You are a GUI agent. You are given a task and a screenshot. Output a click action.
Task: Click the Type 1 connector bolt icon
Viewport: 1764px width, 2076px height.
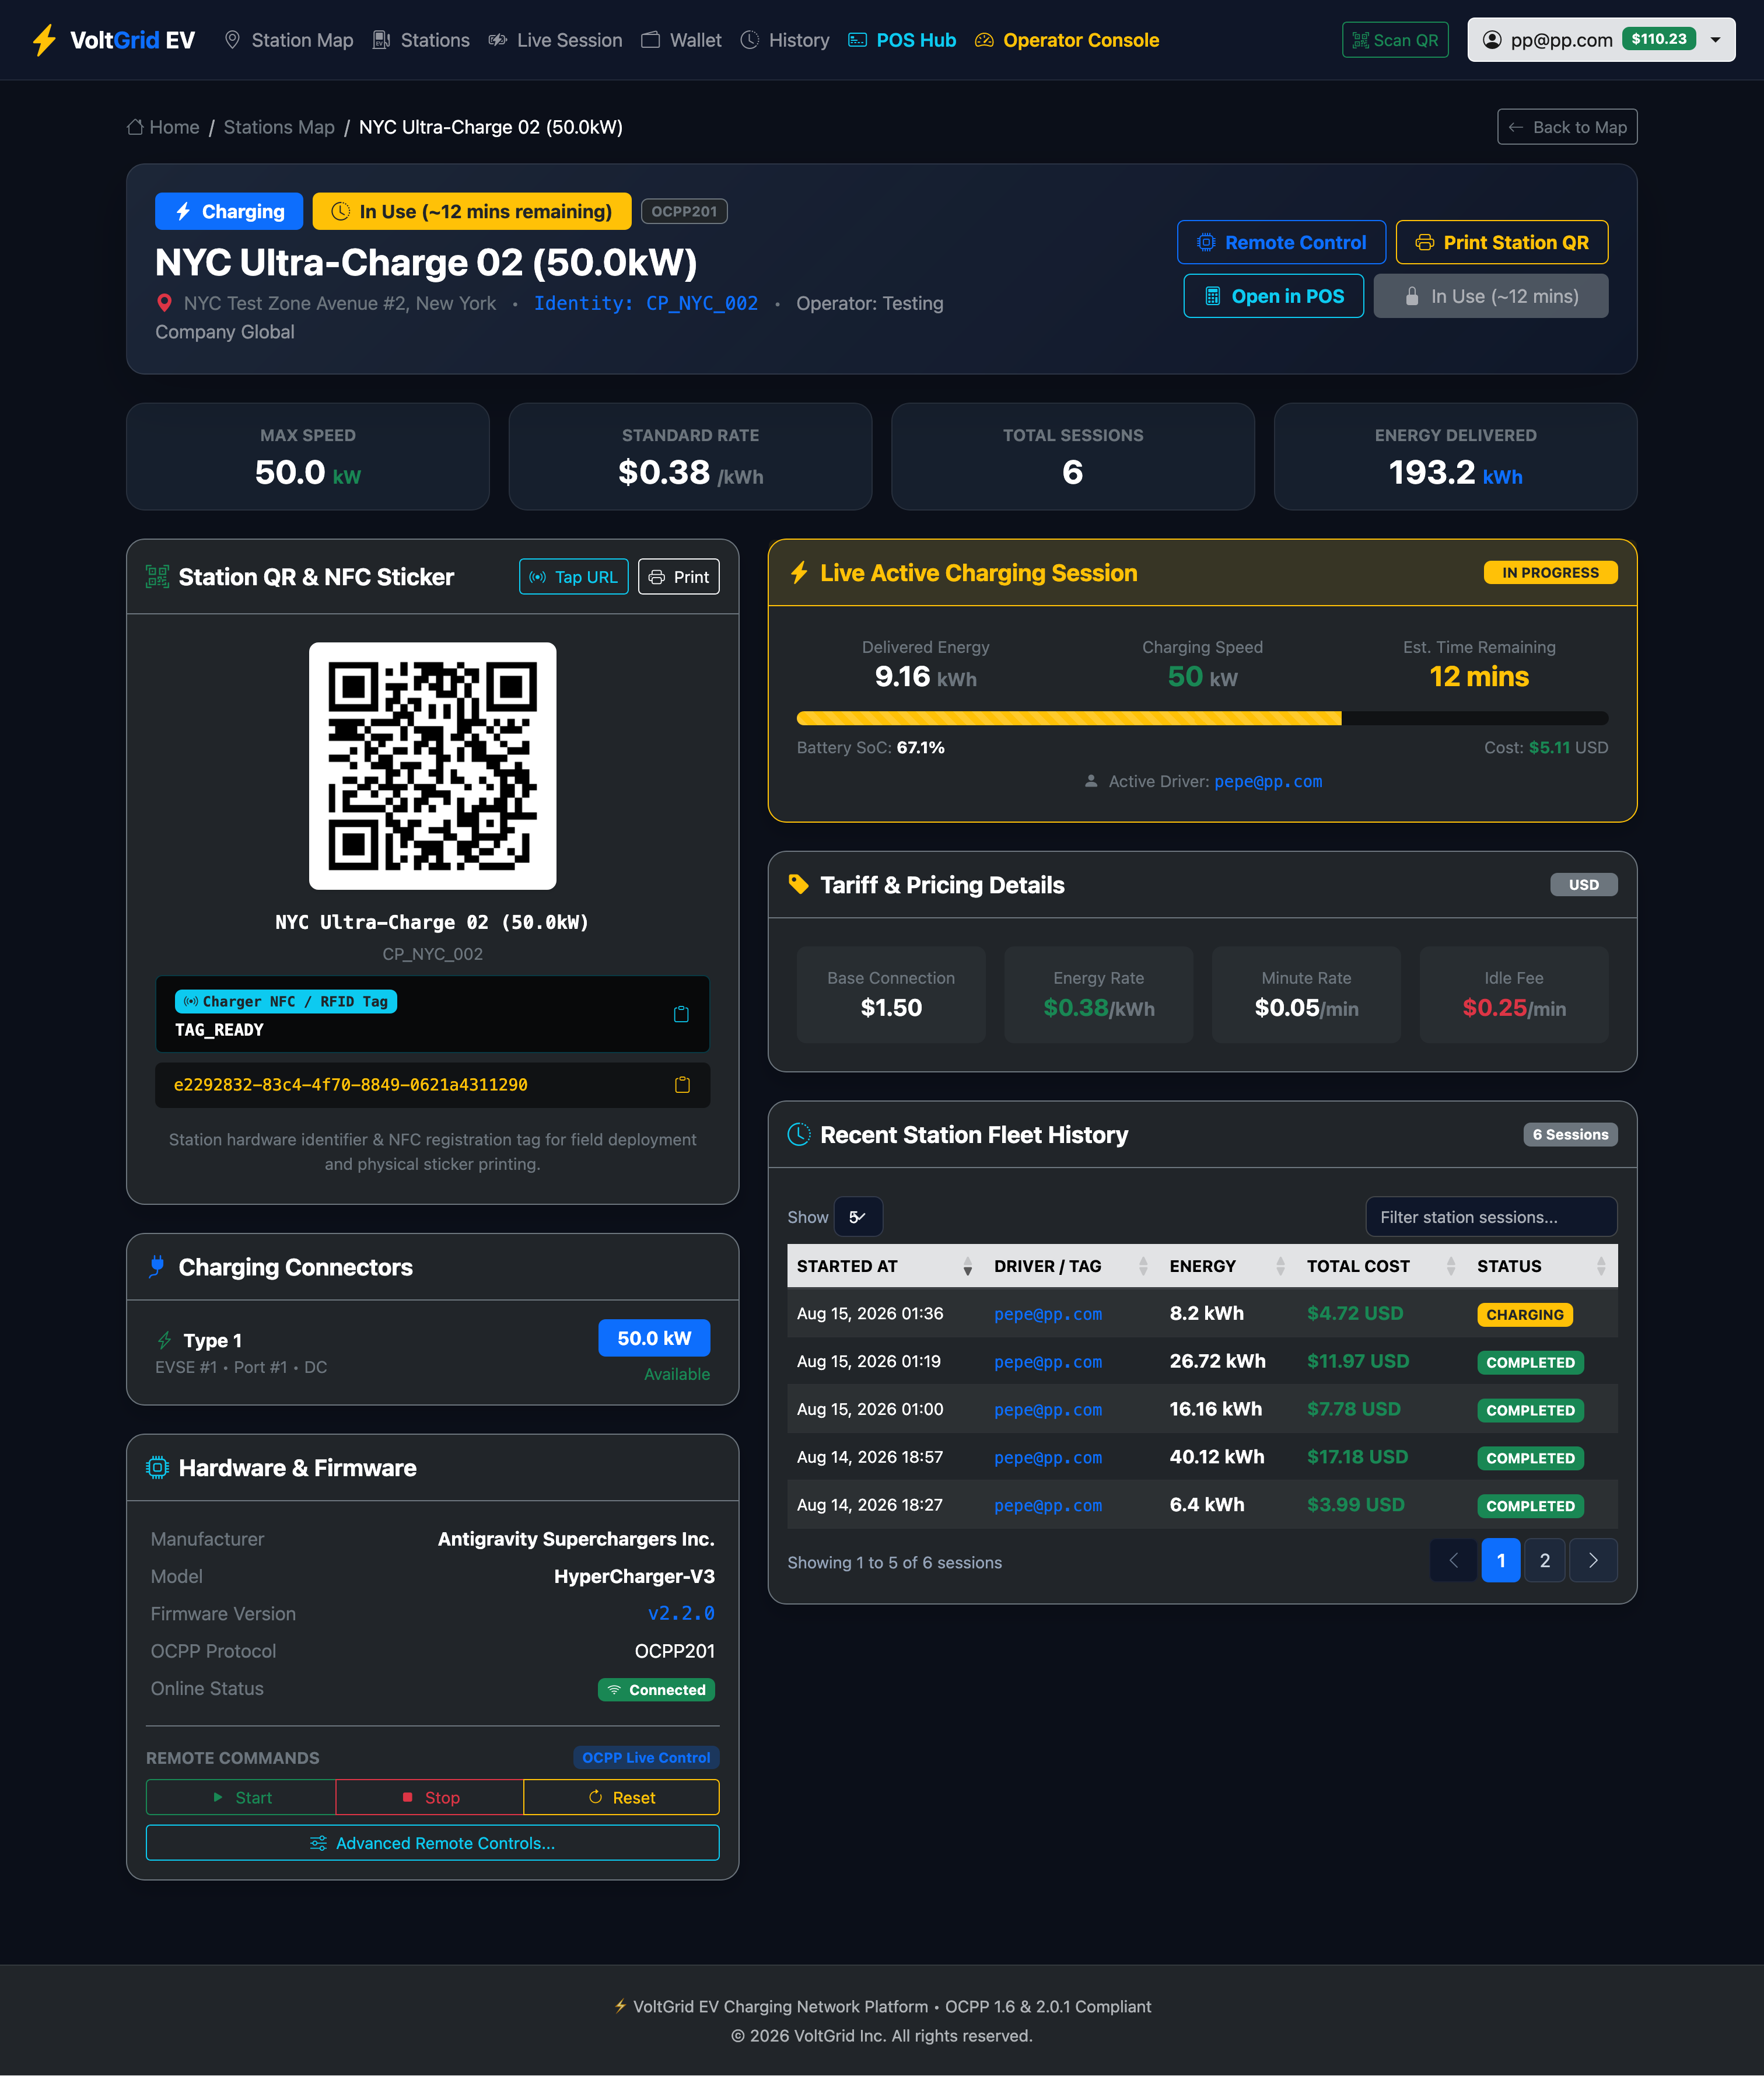tap(165, 1340)
